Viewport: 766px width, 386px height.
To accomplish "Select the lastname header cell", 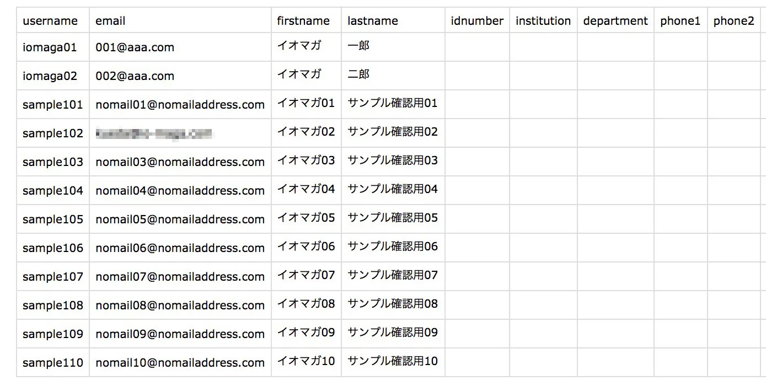I will point(373,21).
